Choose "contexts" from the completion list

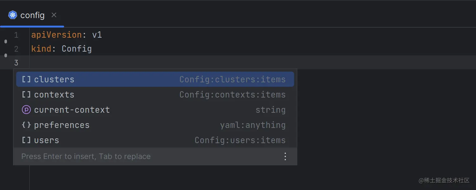pos(54,94)
